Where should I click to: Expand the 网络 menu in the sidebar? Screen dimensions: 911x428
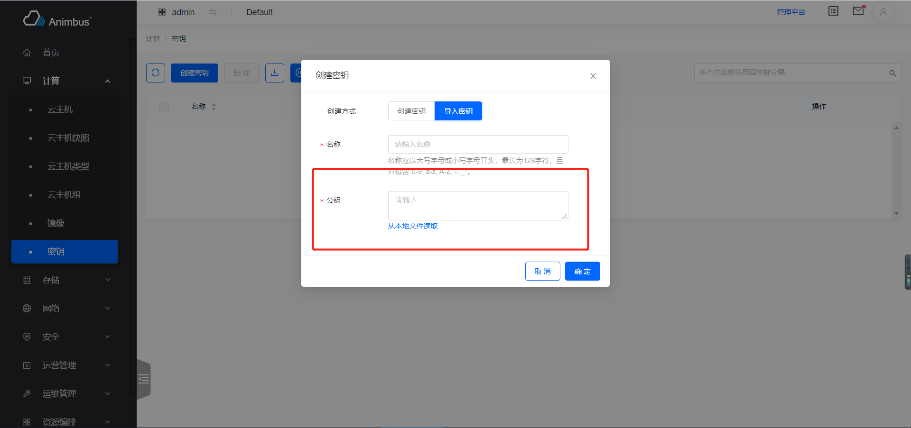click(51, 308)
